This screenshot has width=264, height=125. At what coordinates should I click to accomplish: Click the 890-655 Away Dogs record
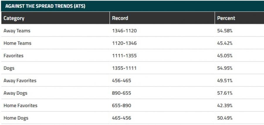(121, 93)
